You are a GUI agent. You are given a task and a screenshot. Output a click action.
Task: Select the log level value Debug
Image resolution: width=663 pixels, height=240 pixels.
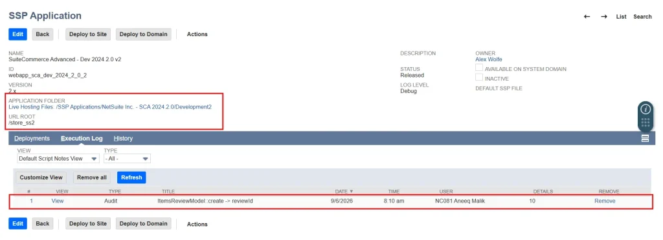409,91
